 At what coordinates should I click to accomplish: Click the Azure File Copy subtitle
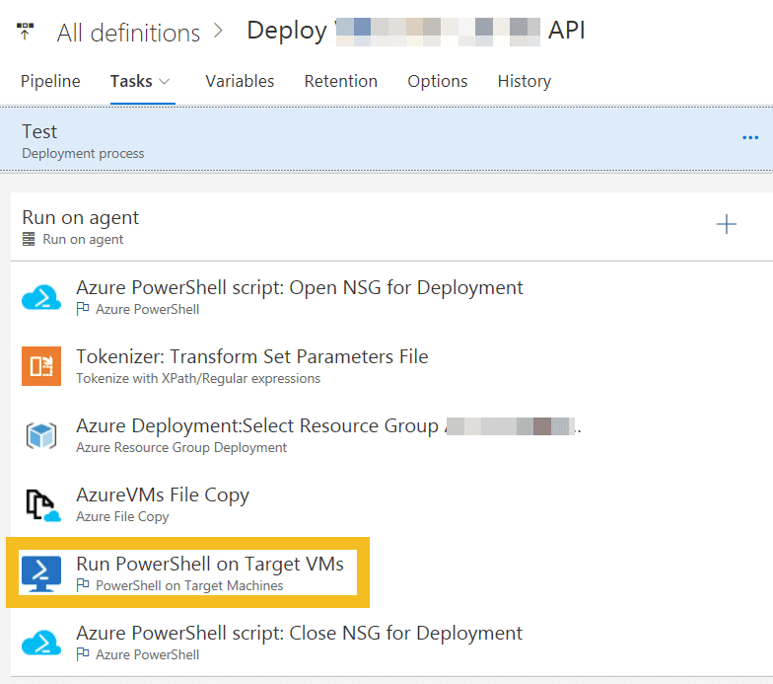tap(122, 517)
